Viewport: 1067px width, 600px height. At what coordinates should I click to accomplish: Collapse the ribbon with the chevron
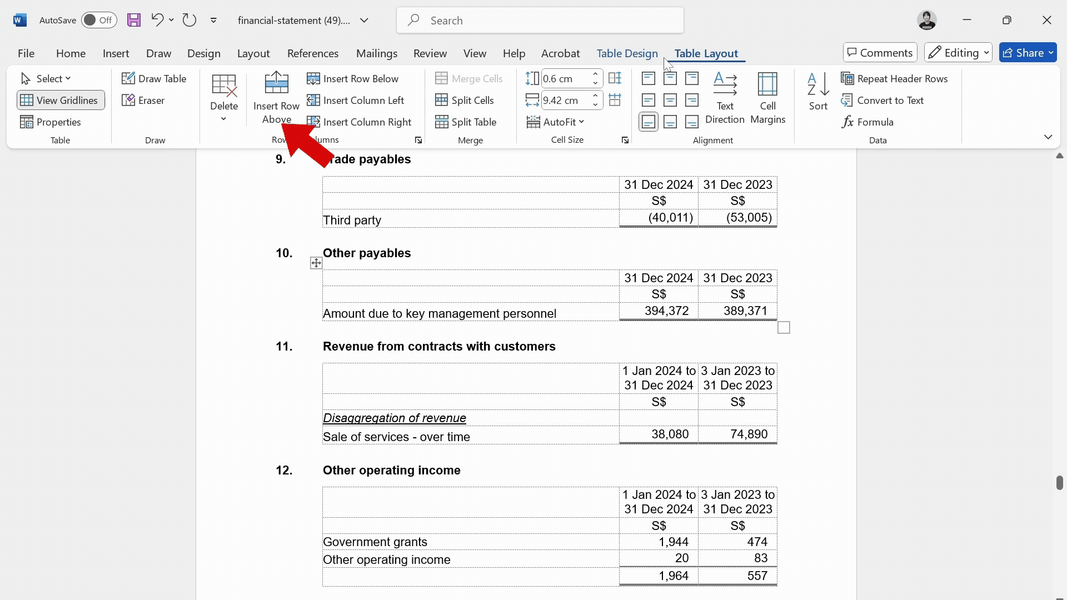point(1048,137)
